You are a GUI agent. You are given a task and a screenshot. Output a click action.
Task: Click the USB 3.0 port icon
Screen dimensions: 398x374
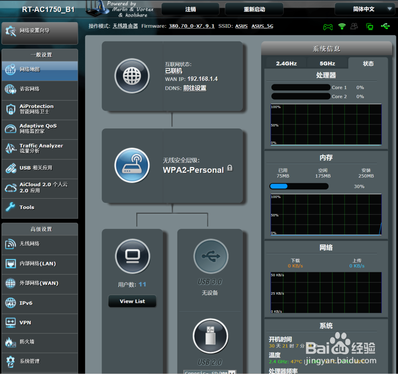(211, 256)
